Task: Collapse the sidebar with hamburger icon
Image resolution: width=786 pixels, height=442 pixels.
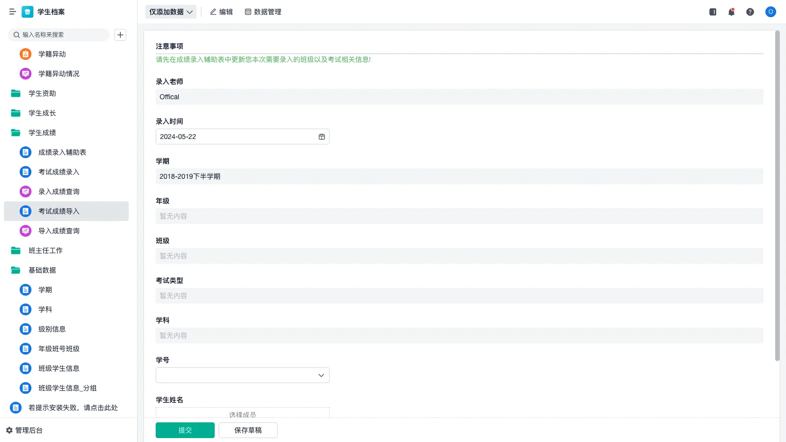Action: [x=12, y=12]
